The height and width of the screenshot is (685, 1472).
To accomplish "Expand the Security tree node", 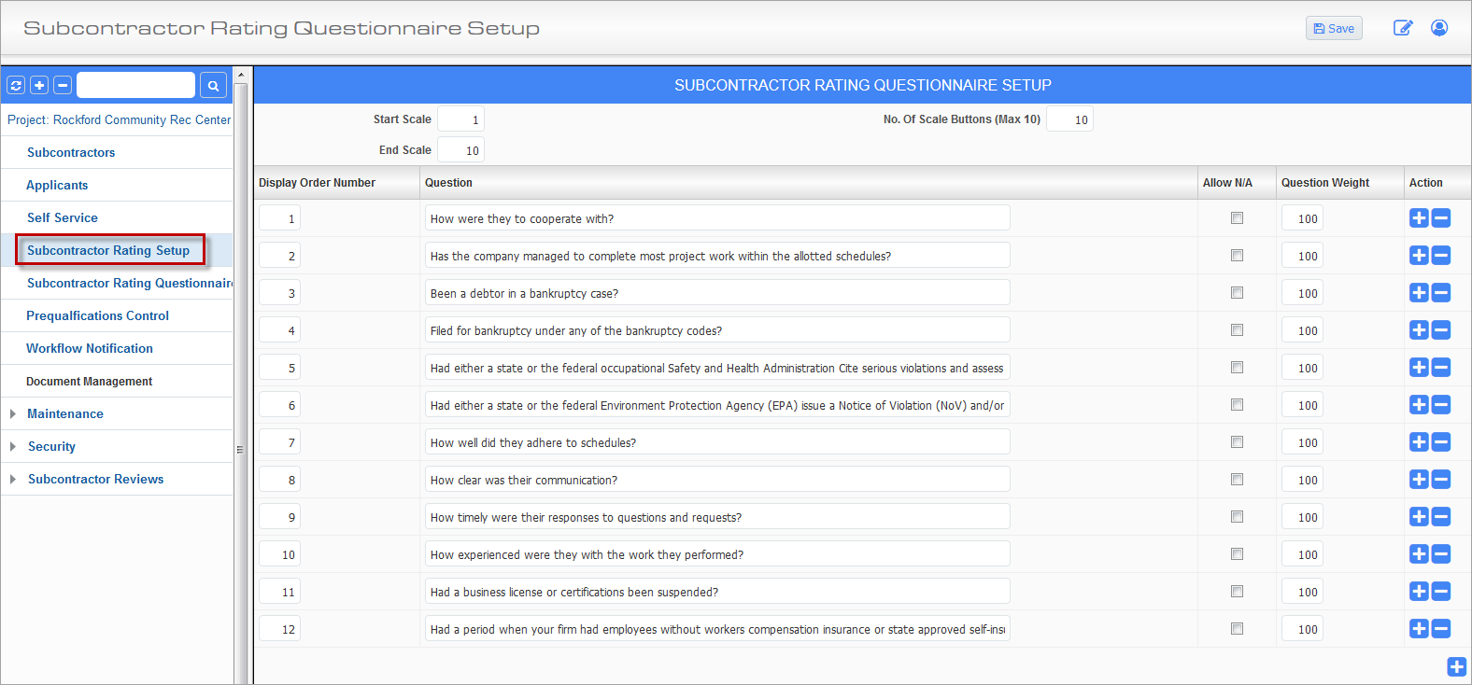I will (12, 446).
